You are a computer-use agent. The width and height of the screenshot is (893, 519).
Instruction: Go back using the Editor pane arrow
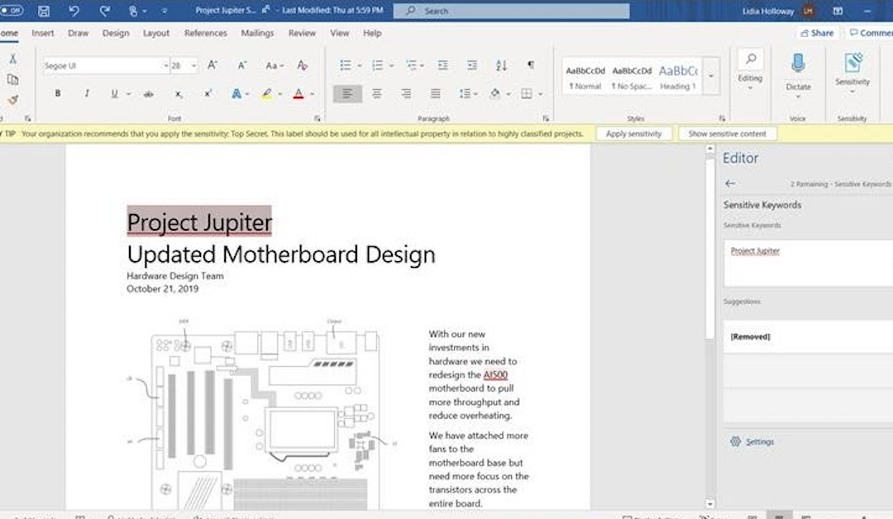[x=729, y=183]
